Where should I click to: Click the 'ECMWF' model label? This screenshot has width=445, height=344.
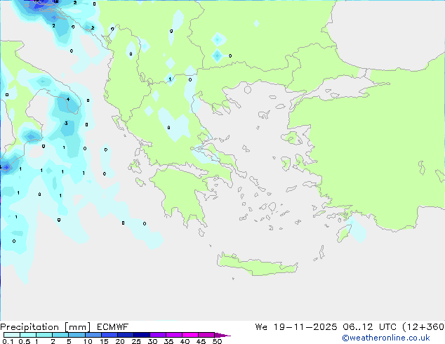coord(113,327)
